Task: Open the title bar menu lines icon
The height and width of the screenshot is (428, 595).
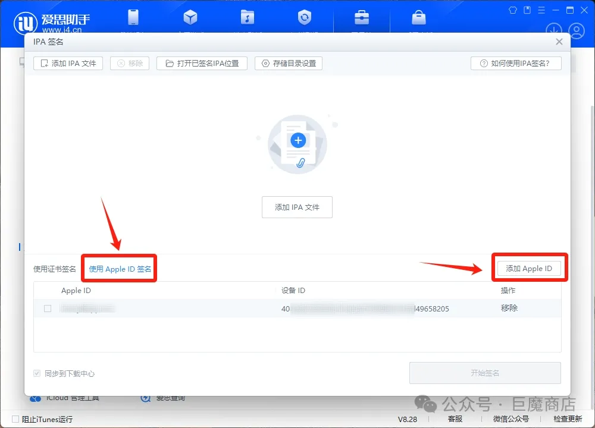Action: click(541, 10)
